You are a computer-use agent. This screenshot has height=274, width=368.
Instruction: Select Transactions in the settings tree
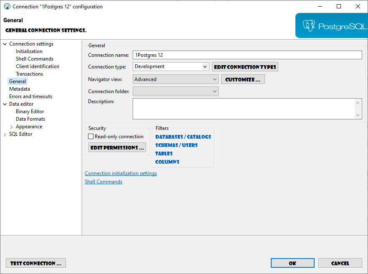29,74
